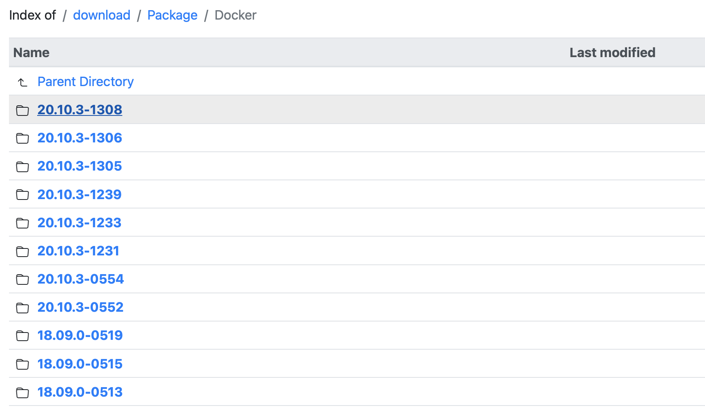This screenshot has width=705, height=408.
Task: Click the Name column header
Action: click(x=31, y=53)
